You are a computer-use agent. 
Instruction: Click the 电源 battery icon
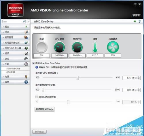click(26, 76)
